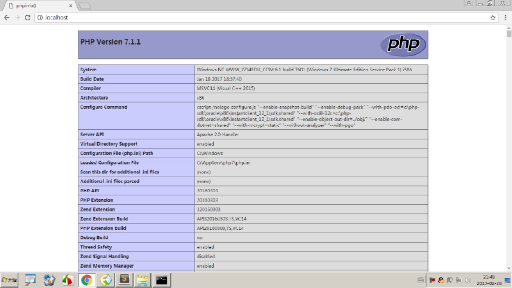Click the scrollbar up arrow
Image resolution: width=512 pixels, height=288 pixels.
[509, 28]
